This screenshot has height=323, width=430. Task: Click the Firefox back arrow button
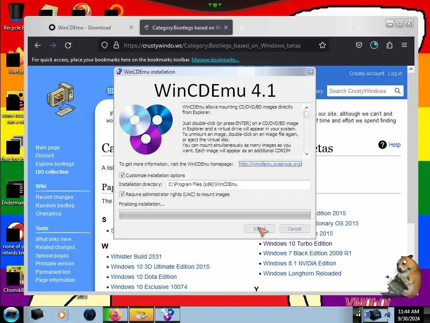tap(38, 45)
